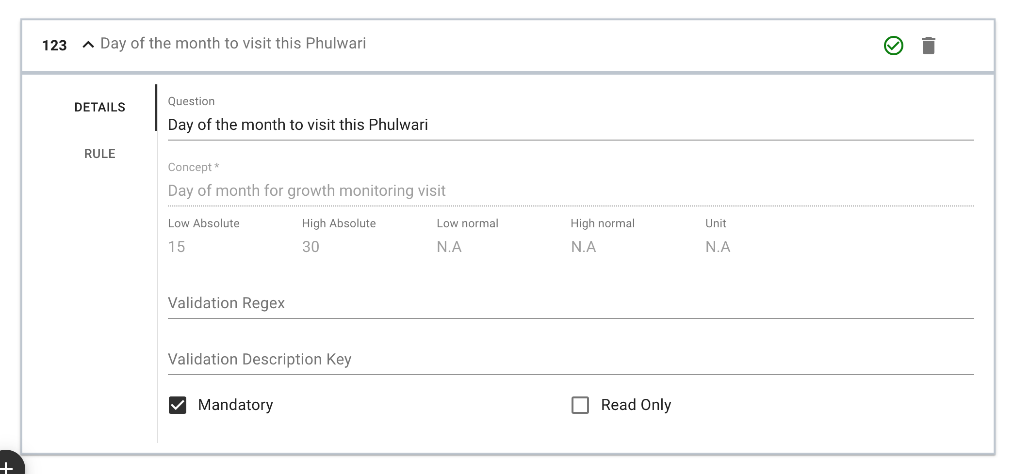The width and height of the screenshot is (1014, 474).
Task: Delete the question using the trash icon
Action: coord(928,46)
